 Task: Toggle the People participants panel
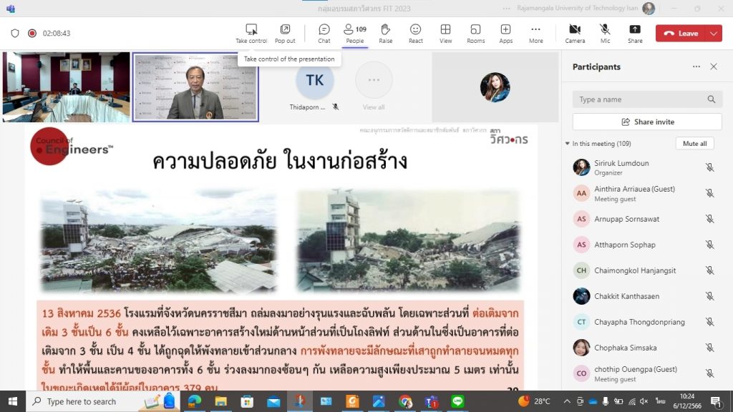click(x=354, y=33)
